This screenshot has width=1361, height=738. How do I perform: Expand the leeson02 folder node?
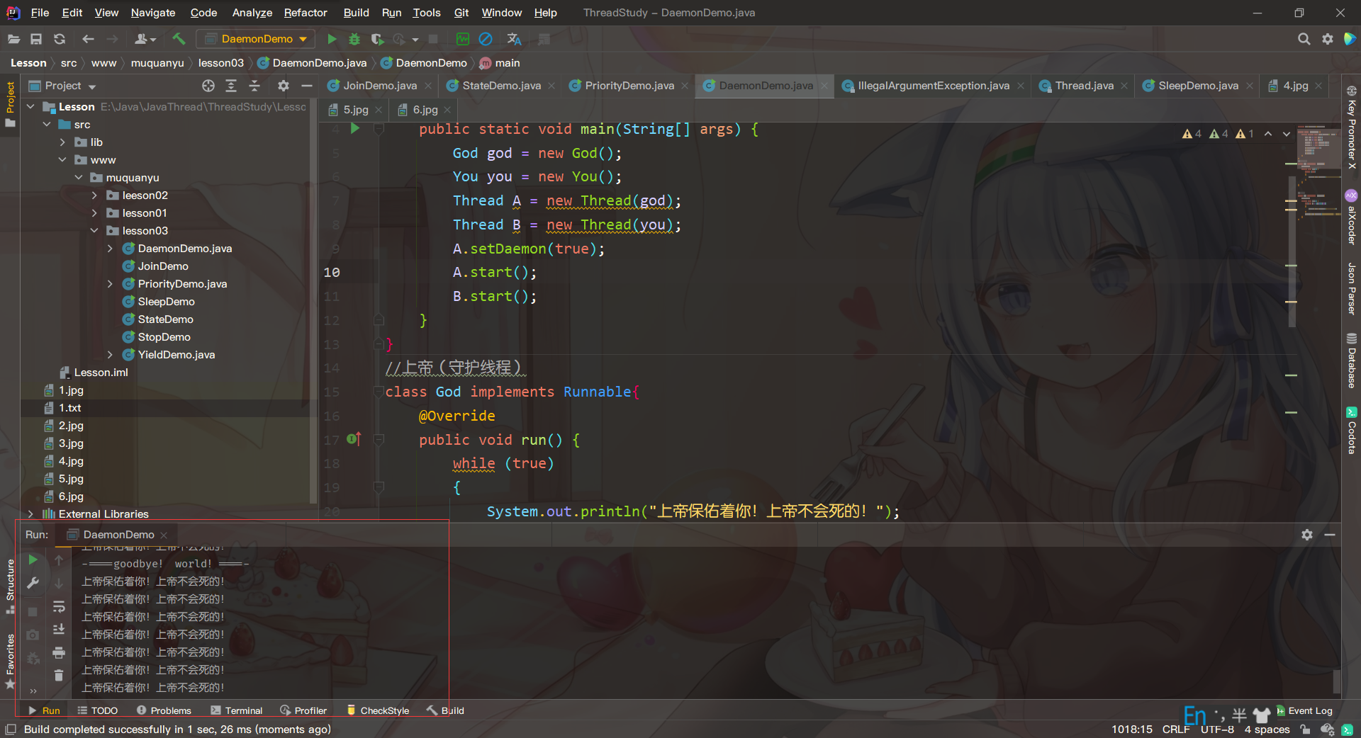click(x=94, y=195)
